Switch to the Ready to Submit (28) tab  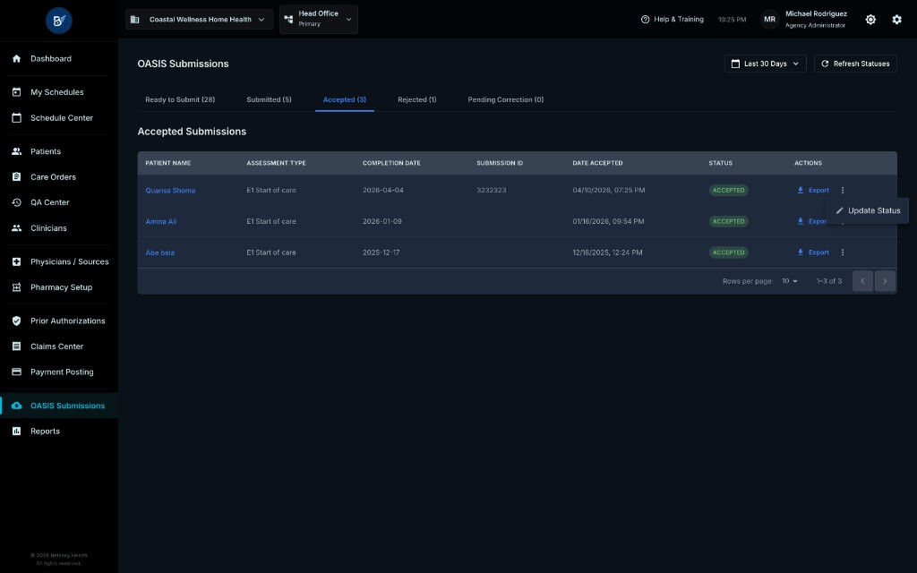[x=180, y=99]
